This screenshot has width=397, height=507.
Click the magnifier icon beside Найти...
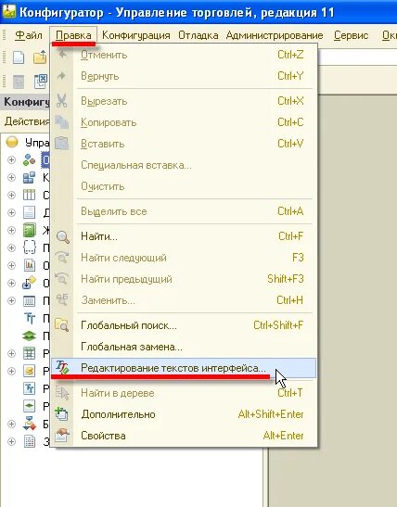tap(62, 236)
